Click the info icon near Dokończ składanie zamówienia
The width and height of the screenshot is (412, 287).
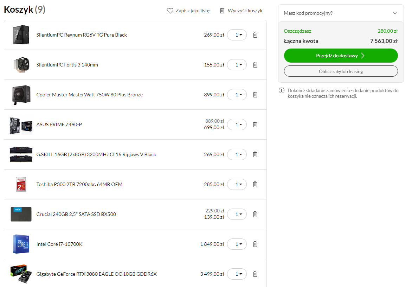(x=282, y=90)
